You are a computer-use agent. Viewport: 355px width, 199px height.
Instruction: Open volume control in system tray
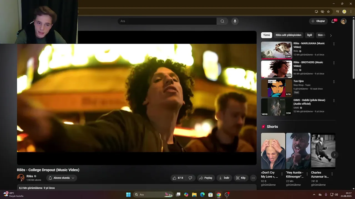pos(336,195)
